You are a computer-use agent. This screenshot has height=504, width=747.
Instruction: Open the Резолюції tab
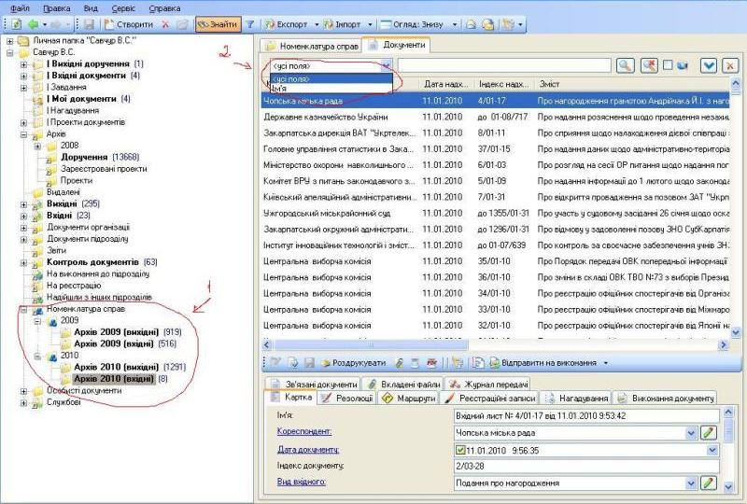[x=346, y=398]
